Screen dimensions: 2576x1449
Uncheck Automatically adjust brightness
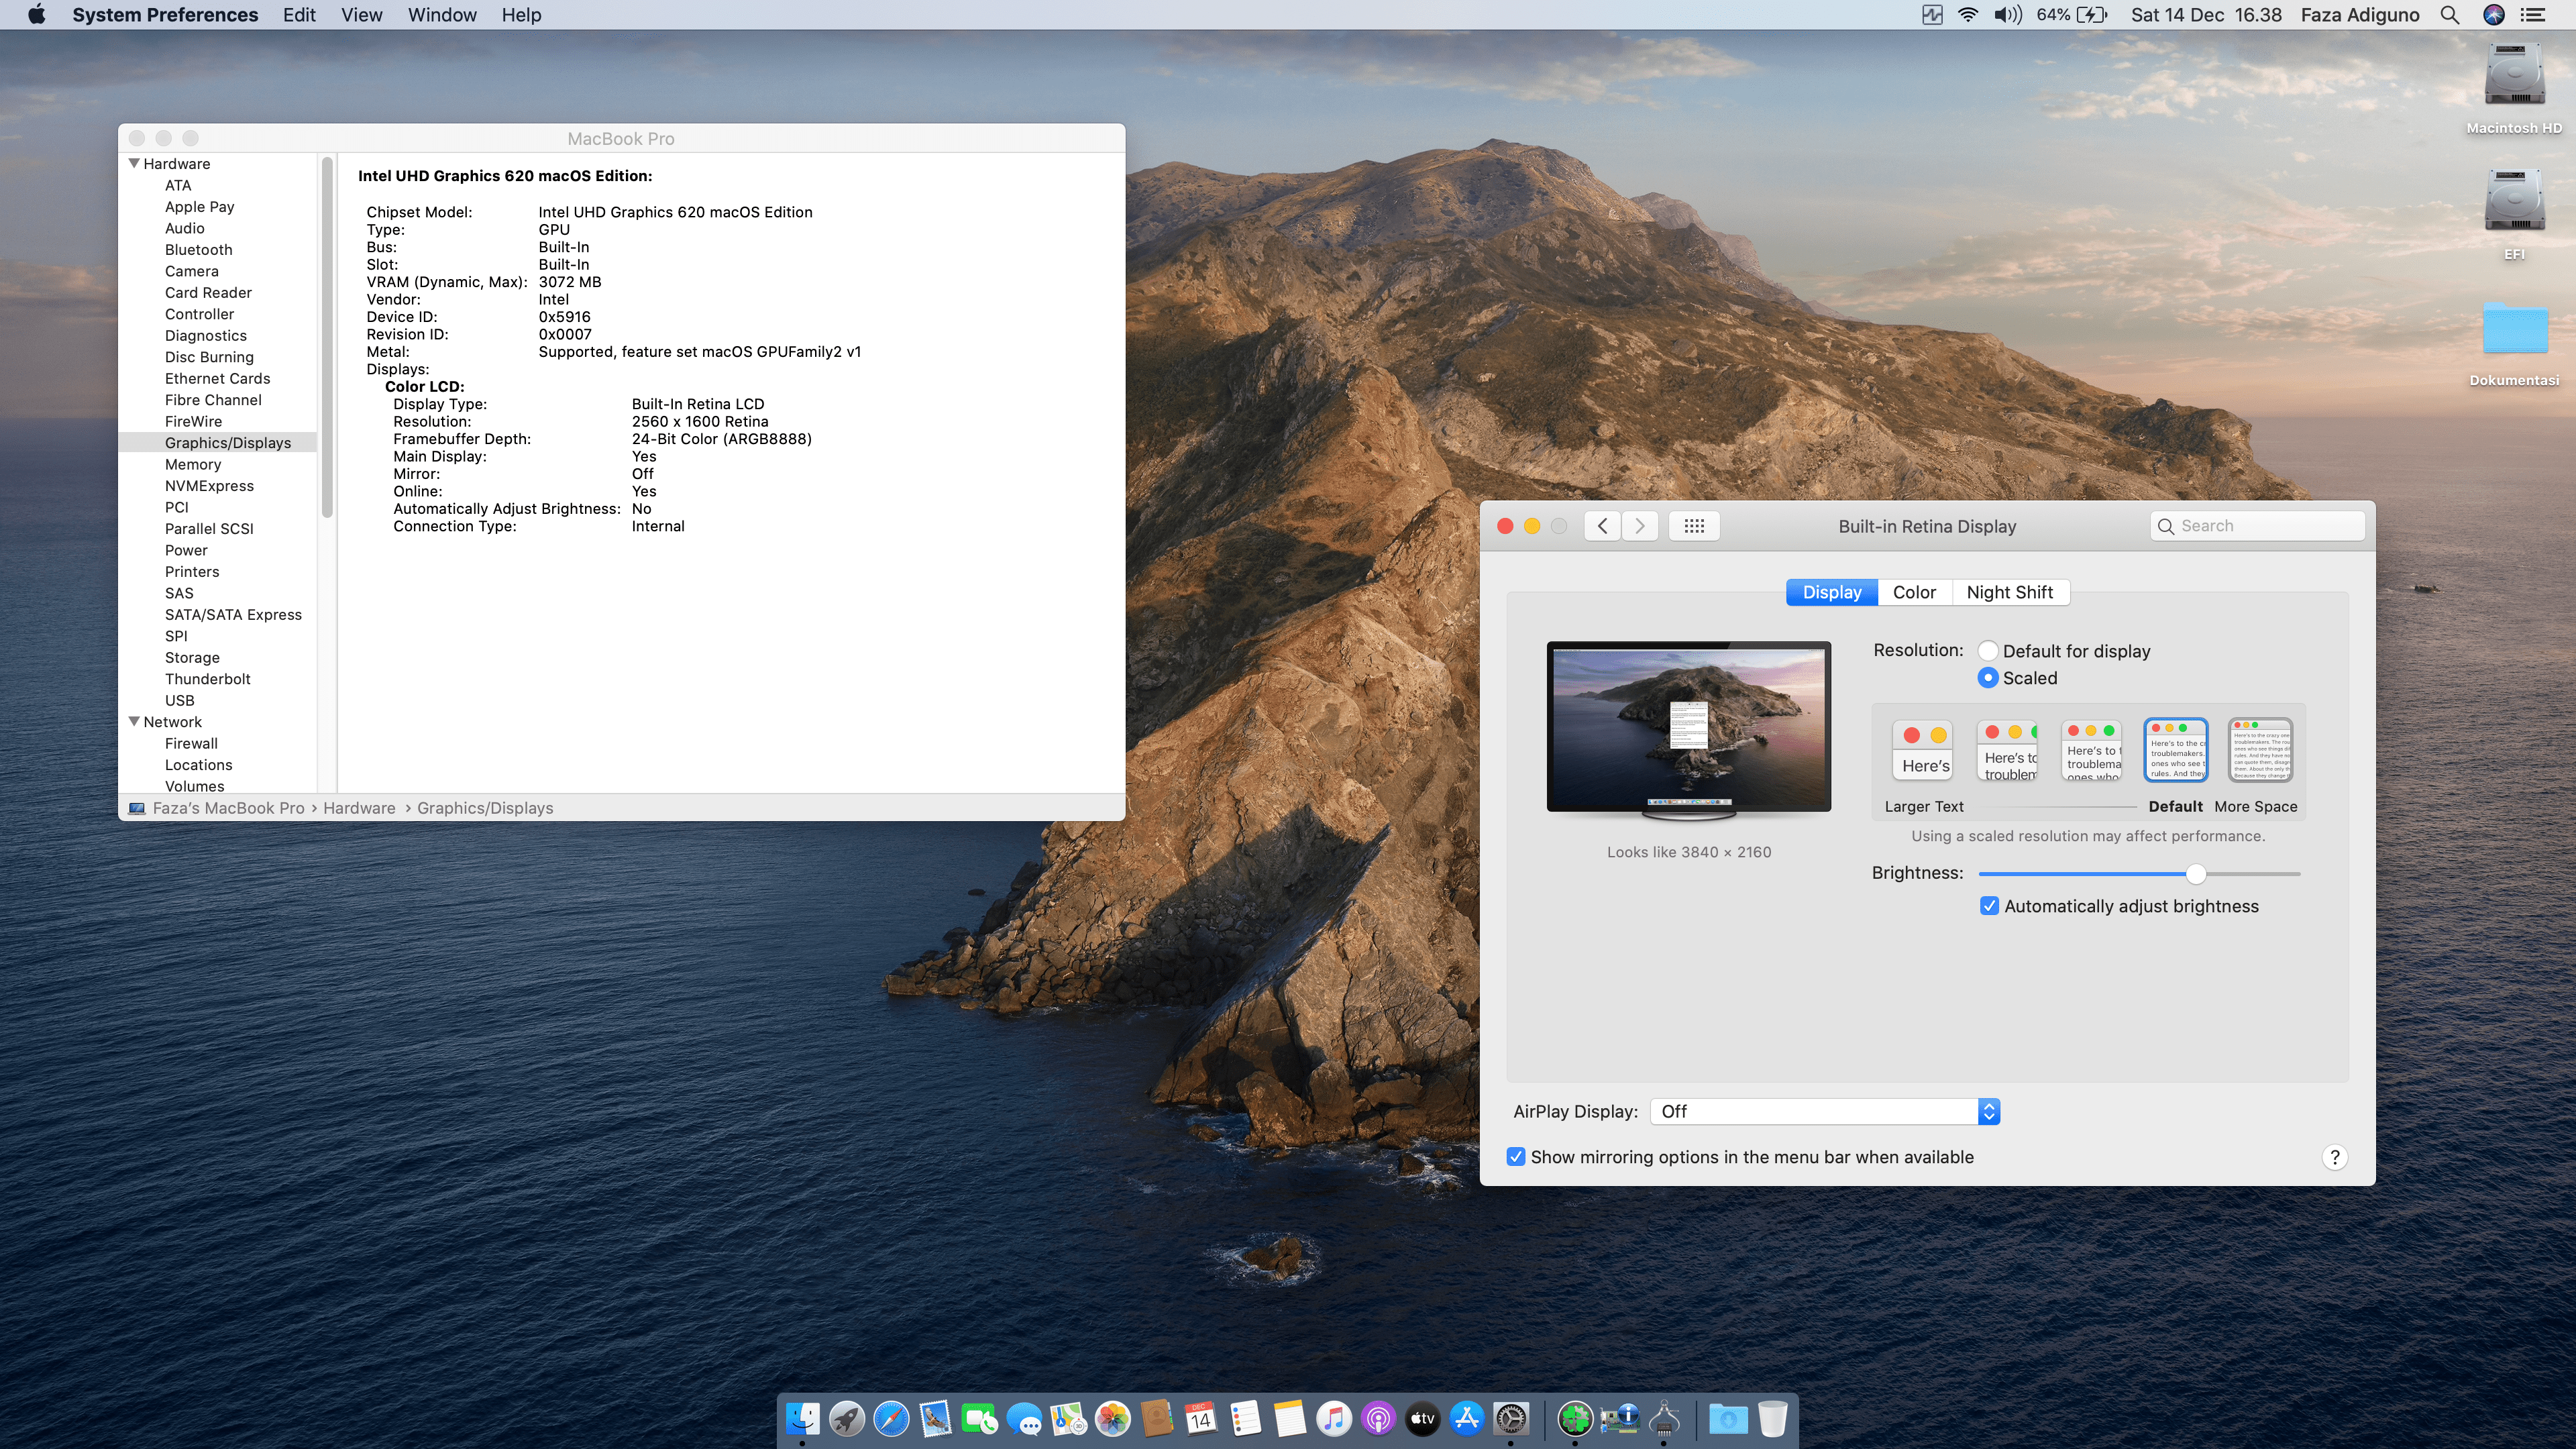tap(1989, 906)
